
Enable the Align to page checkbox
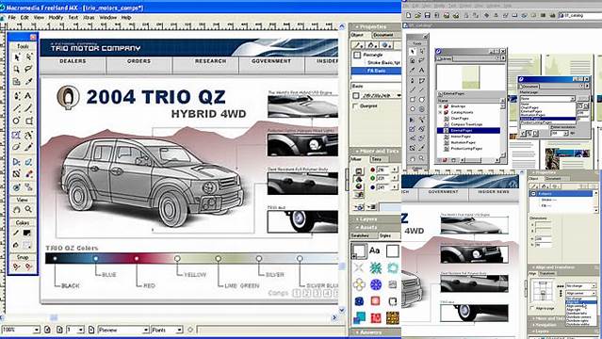pyautogui.click(x=532, y=308)
